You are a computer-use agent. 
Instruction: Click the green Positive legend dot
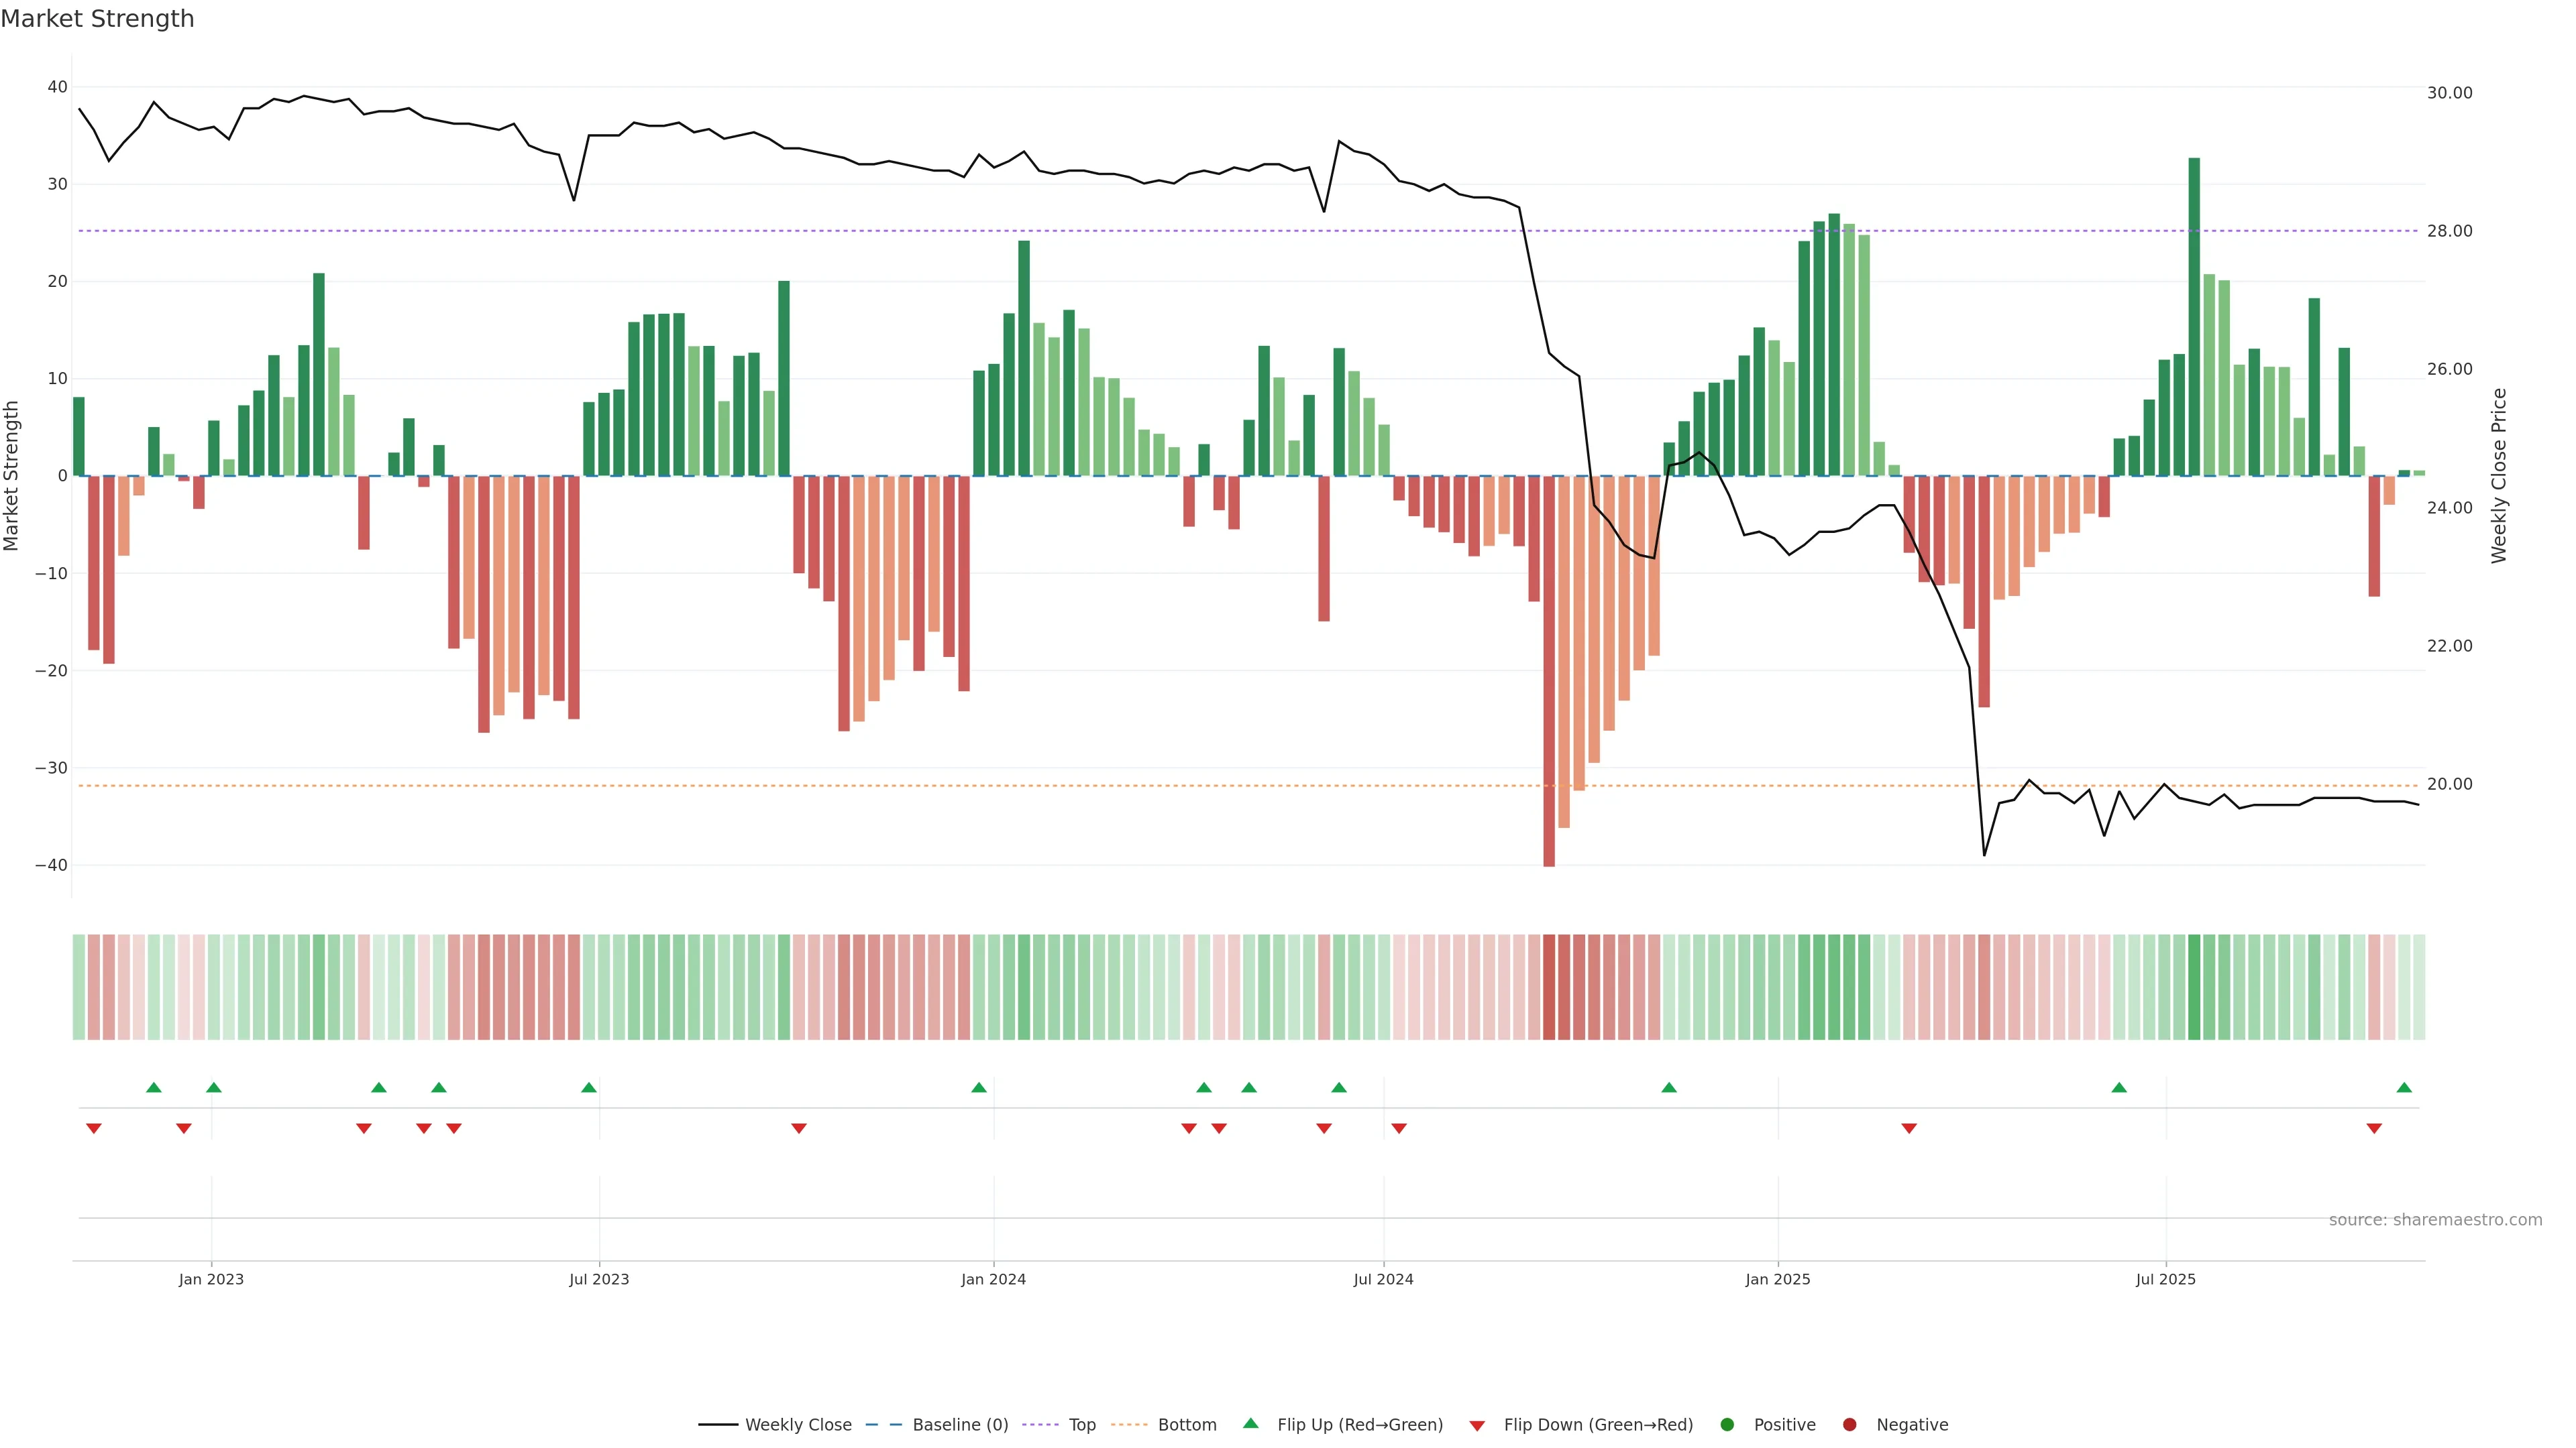[1727, 1425]
